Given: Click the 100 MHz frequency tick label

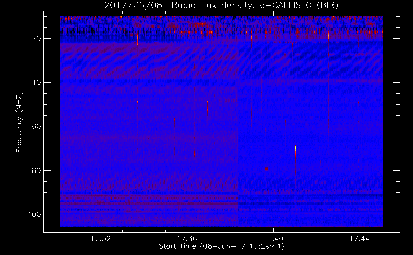Looking at the screenshot, I should pyautogui.click(x=34, y=214).
